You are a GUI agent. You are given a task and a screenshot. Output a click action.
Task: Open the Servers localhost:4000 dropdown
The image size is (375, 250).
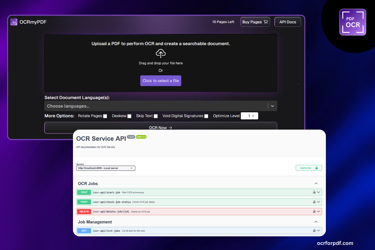pos(106,168)
